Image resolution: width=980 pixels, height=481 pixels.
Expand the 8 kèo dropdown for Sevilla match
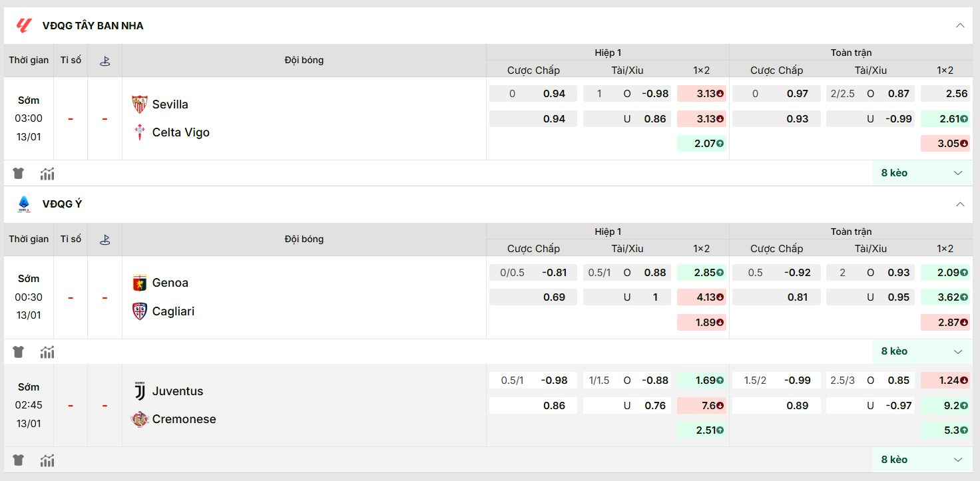[x=922, y=173]
